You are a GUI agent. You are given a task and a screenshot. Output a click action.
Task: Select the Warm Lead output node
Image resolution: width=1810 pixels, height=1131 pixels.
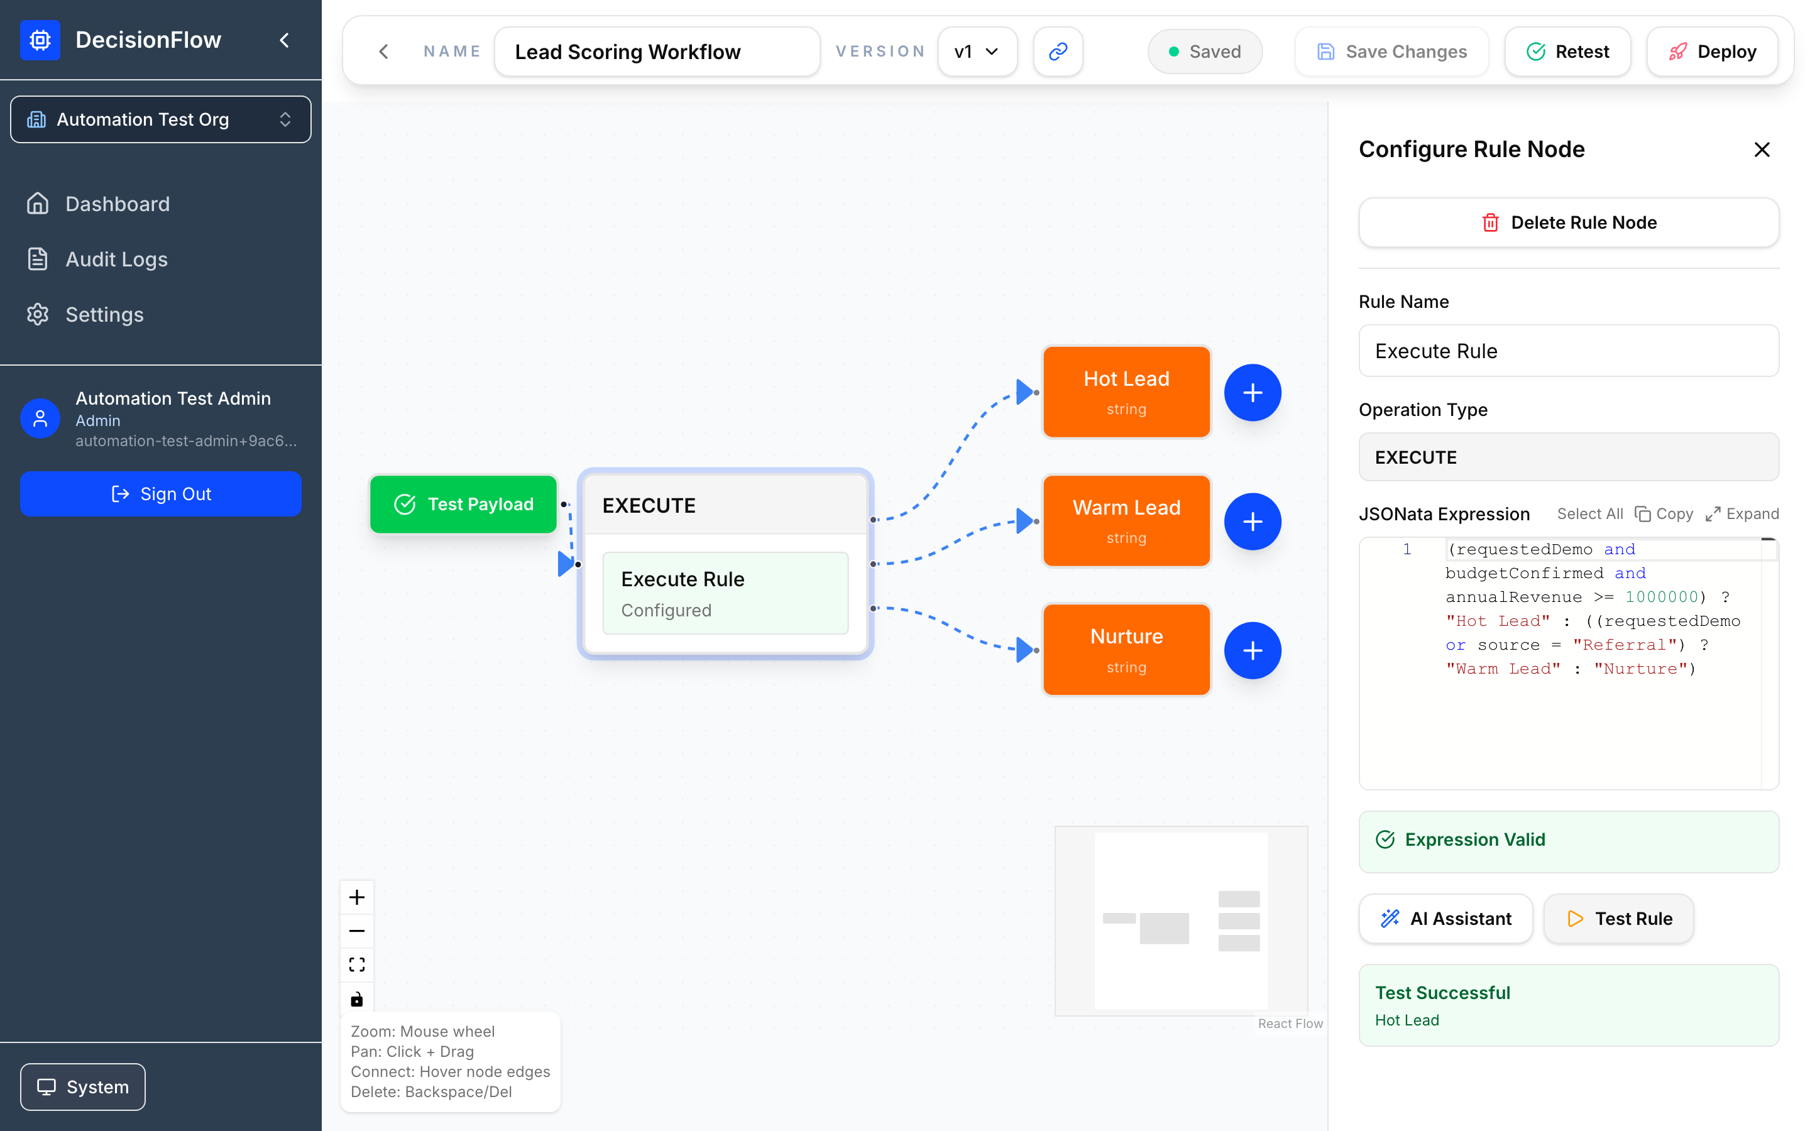[x=1126, y=521]
